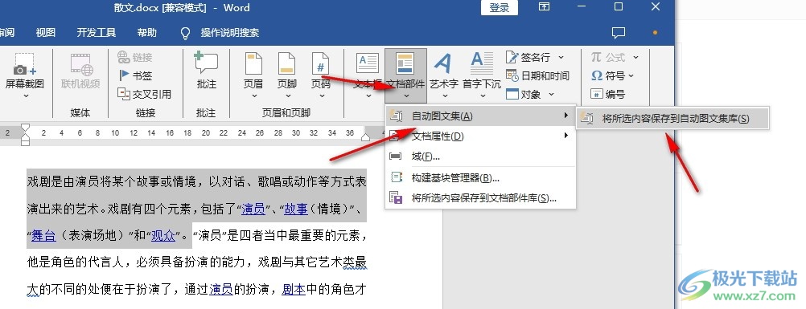Open the 舞台 hyperlink

43,236
